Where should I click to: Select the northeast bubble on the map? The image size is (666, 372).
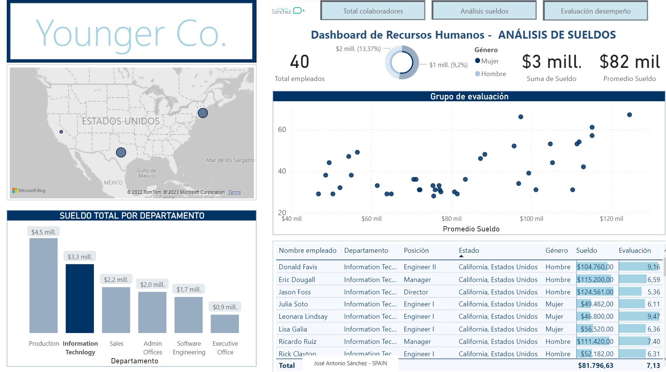click(203, 113)
